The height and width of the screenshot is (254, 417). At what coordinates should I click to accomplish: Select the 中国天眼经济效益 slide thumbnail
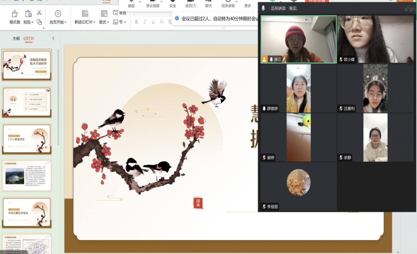(x=27, y=212)
